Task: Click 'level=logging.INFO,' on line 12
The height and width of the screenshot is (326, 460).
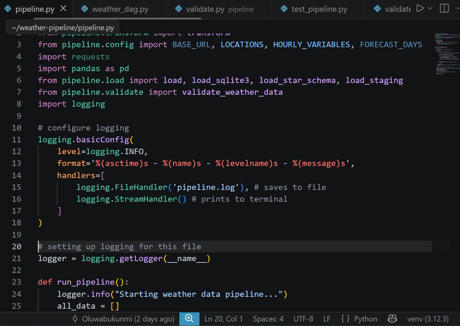Action: (x=102, y=151)
